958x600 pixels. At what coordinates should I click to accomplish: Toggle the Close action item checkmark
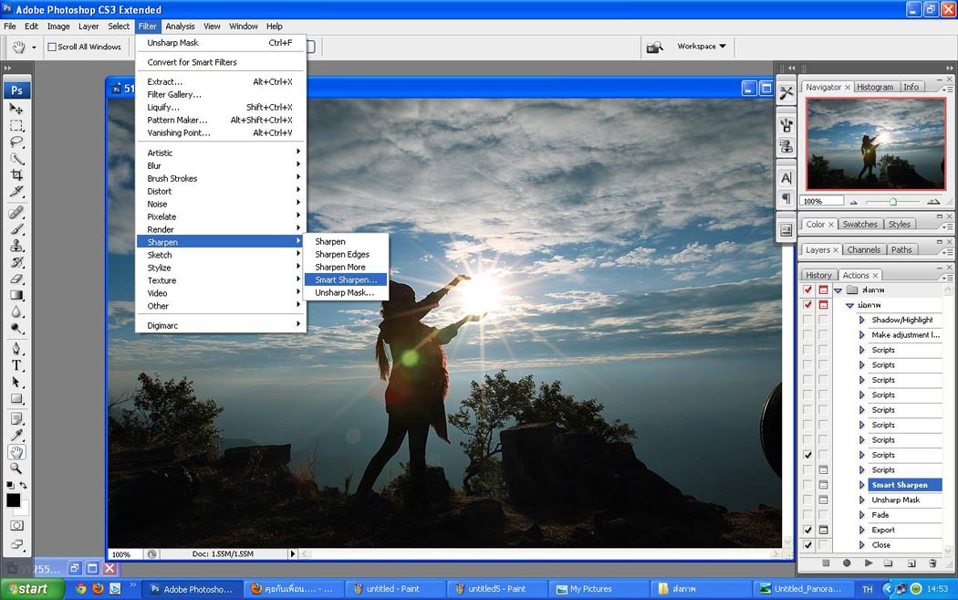[x=807, y=545]
